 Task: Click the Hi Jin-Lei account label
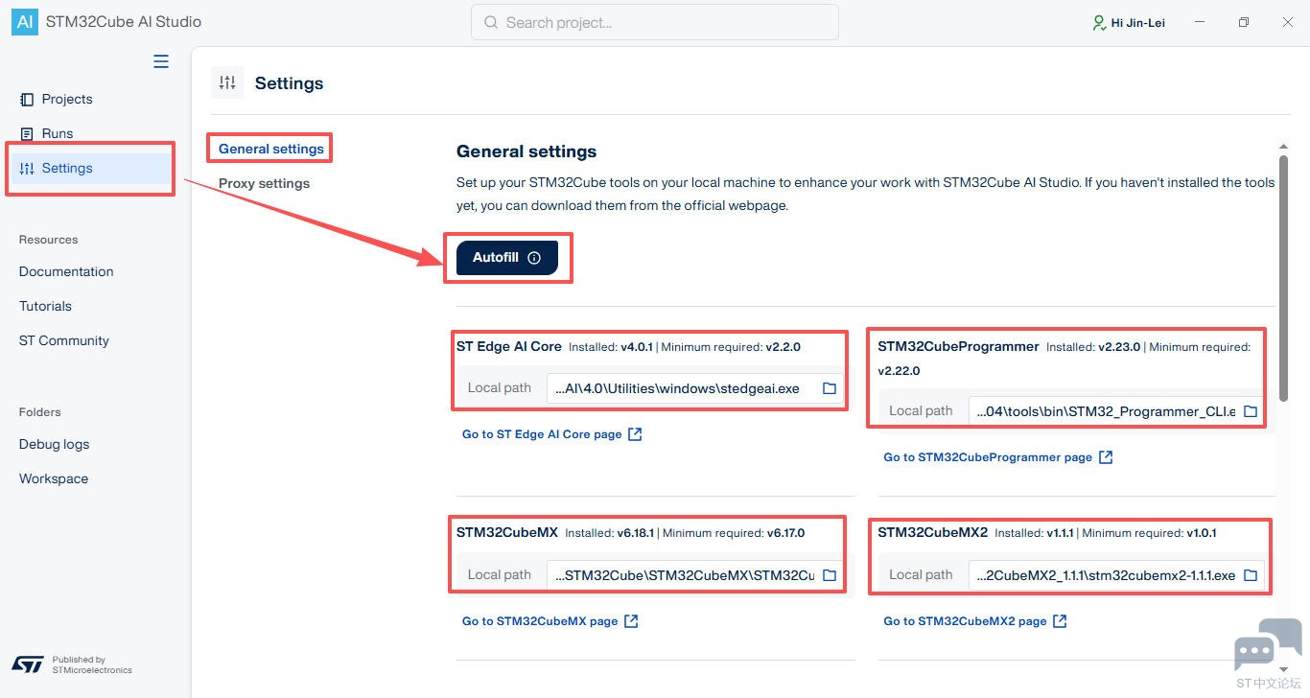pos(1138,23)
